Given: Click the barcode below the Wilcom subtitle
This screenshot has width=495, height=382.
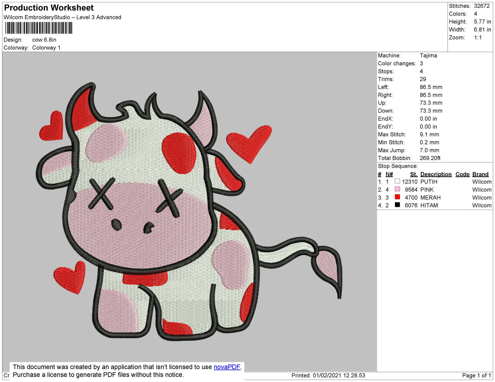Looking at the screenshot, I should click(x=39, y=28).
